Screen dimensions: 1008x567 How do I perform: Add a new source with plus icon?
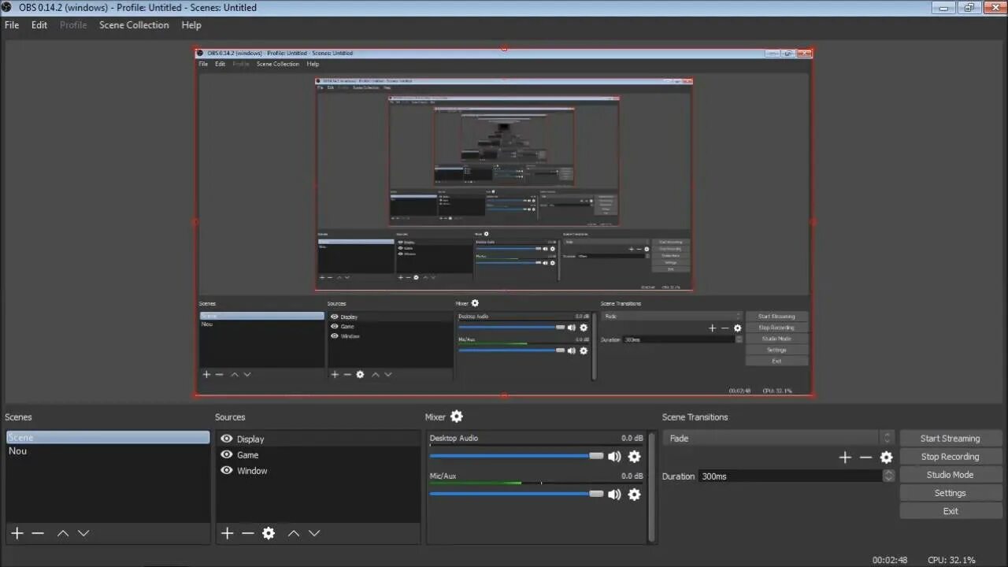point(228,533)
